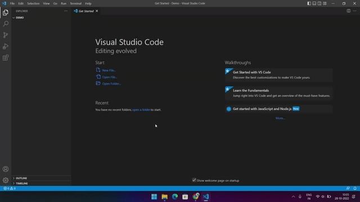
Task: Open the File menu
Action: [x=12, y=3]
